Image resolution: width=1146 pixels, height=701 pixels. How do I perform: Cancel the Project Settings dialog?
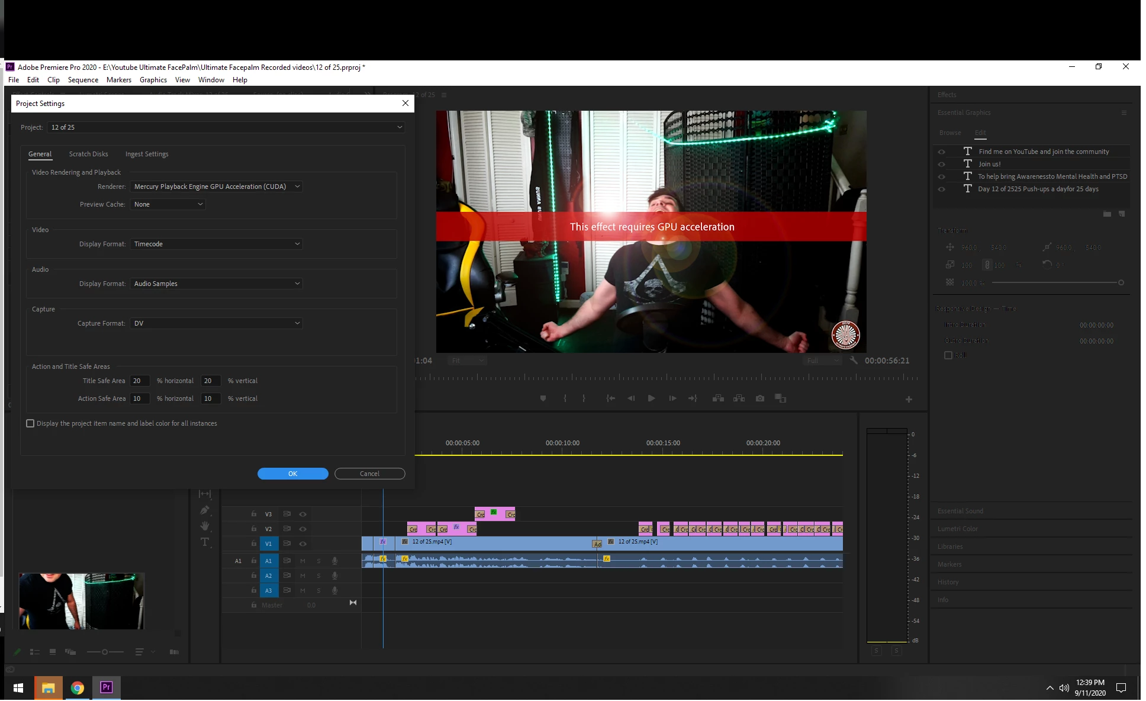coord(369,474)
